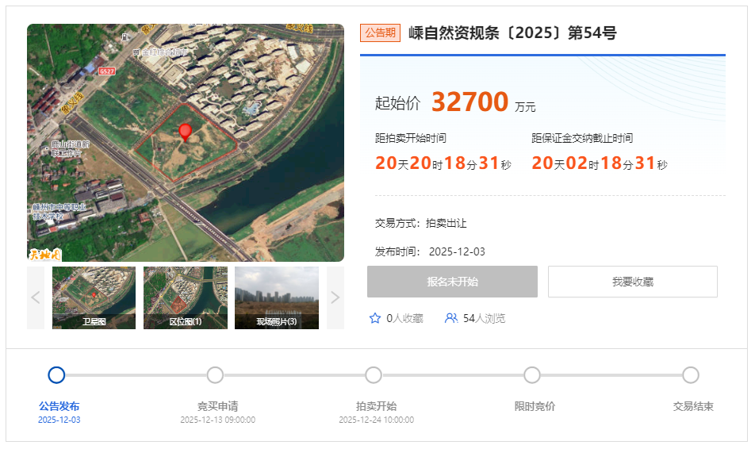Viewport: 755px width, 449px height.
Task: Click the 公告期 status tag
Action: coord(381,33)
